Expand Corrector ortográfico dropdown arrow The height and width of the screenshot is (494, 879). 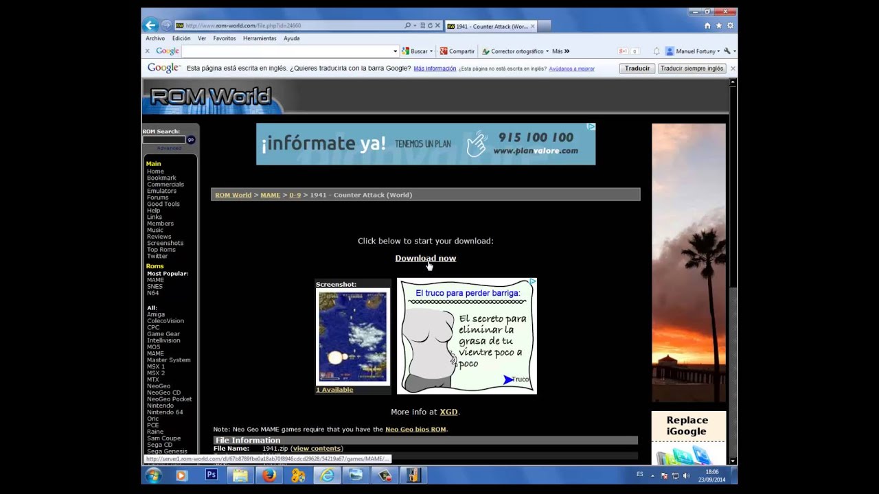point(547,51)
